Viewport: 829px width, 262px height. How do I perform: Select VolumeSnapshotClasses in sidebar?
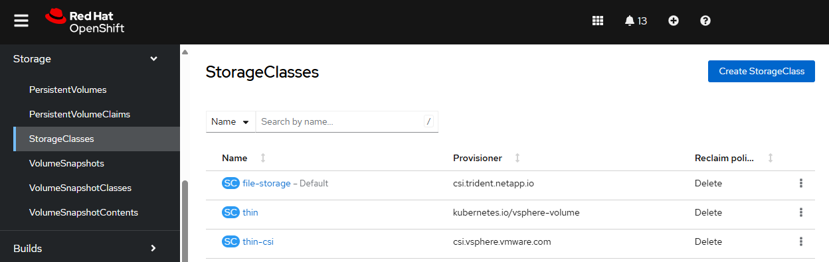[x=80, y=188]
